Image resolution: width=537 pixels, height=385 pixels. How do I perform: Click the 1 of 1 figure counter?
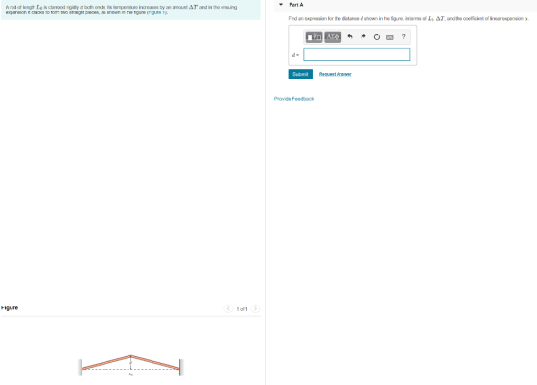click(242, 309)
